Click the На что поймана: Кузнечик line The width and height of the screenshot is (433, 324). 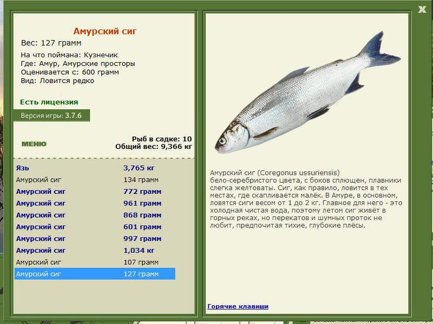pos(69,55)
